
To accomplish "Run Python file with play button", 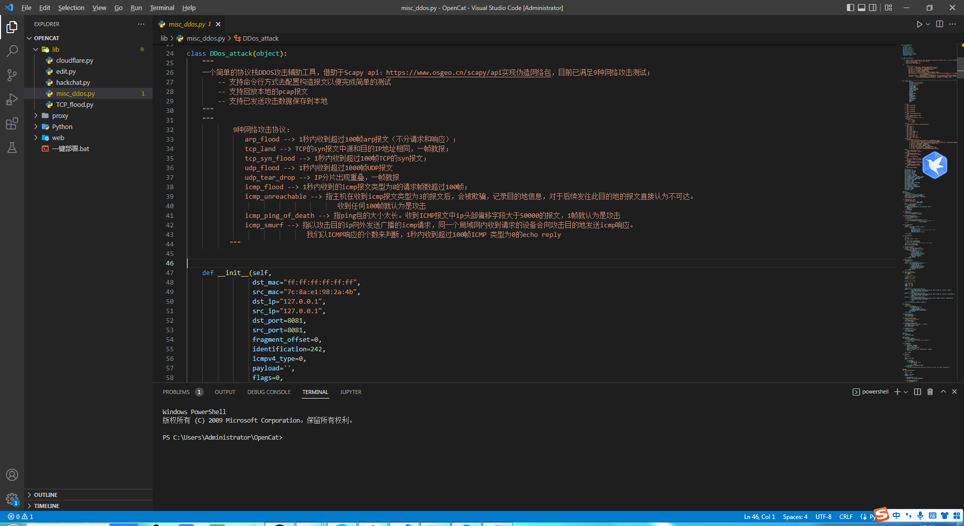I will click(x=919, y=24).
